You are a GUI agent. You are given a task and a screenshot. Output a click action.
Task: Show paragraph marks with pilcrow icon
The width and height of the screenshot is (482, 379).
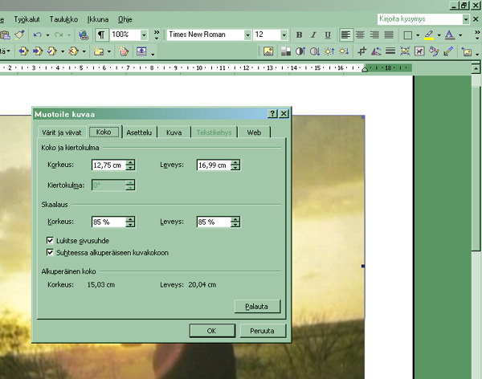tap(101, 35)
